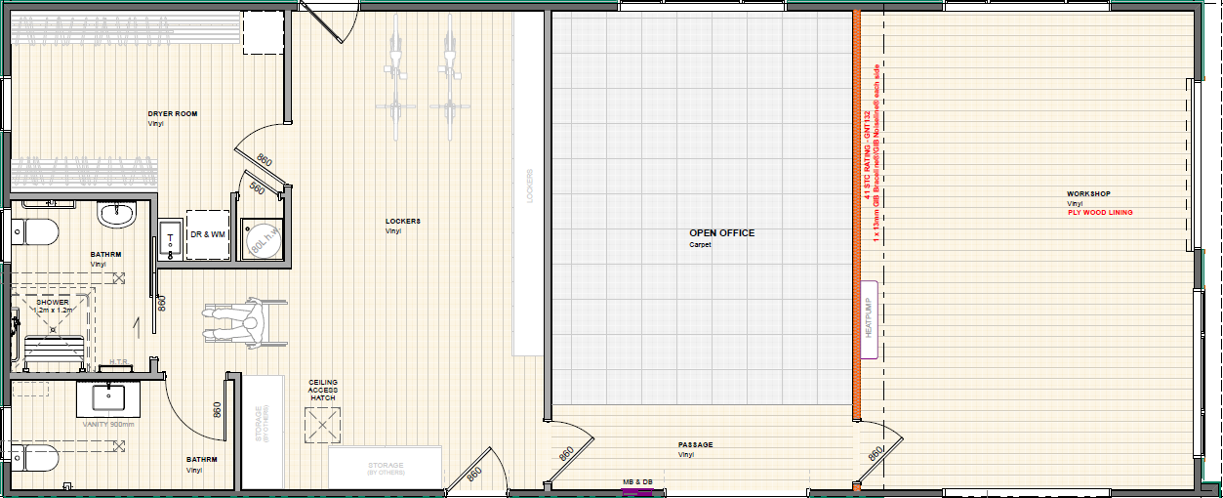Image resolution: width=1223 pixels, height=498 pixels.
Task: Click the OPEN OFFICE room label
Action: click(x=722, y=233)
